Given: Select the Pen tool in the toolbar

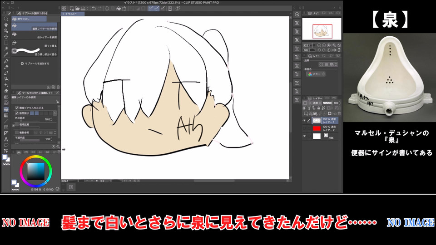Looking at the screenshot, I should 6,61.
